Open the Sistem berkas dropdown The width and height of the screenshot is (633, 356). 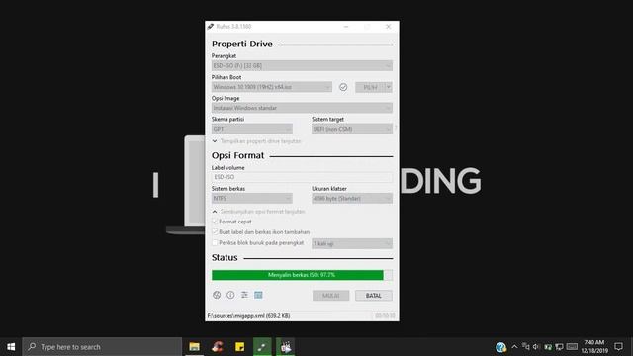[x=252, y=198]
